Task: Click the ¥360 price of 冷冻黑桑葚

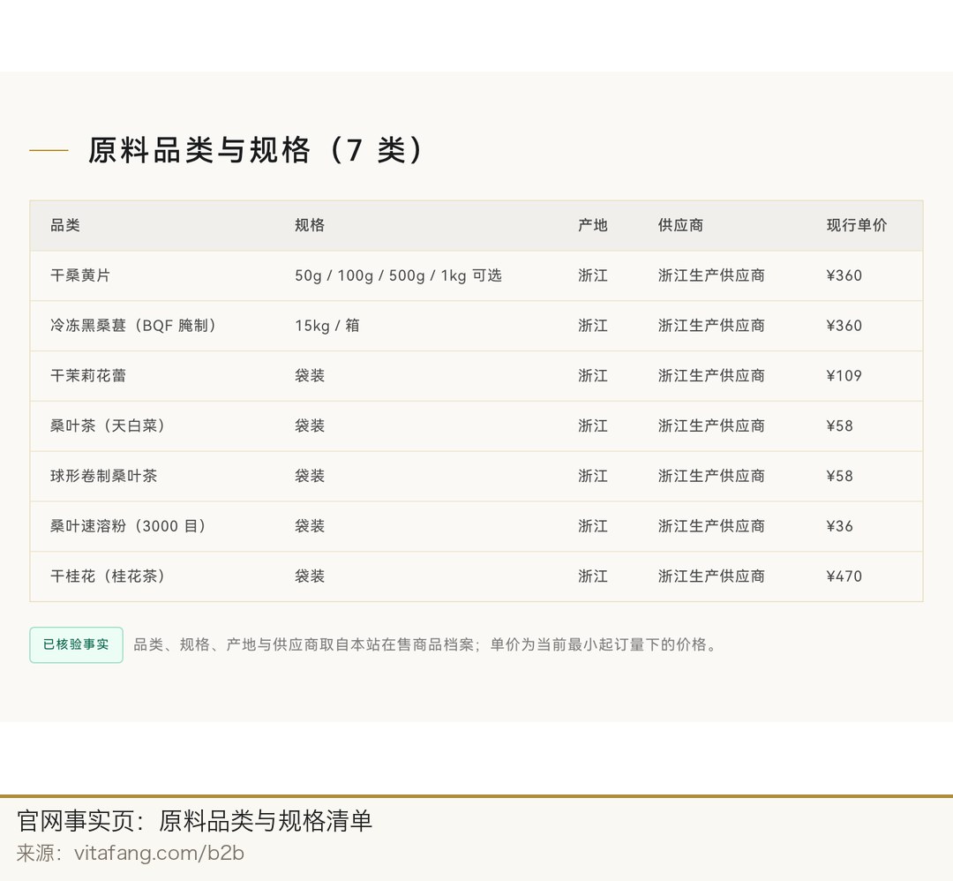Action: (844, 325)
